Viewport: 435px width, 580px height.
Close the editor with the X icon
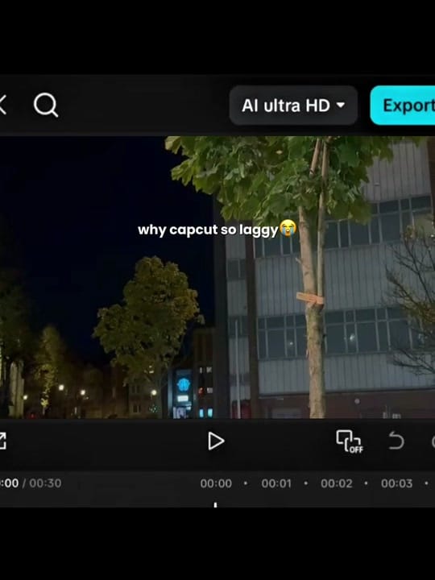click(x=2, y=105)
